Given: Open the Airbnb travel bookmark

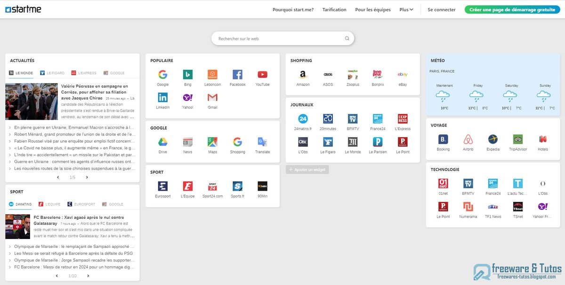Looking at the screenshot, I should (x=468, y=139).
